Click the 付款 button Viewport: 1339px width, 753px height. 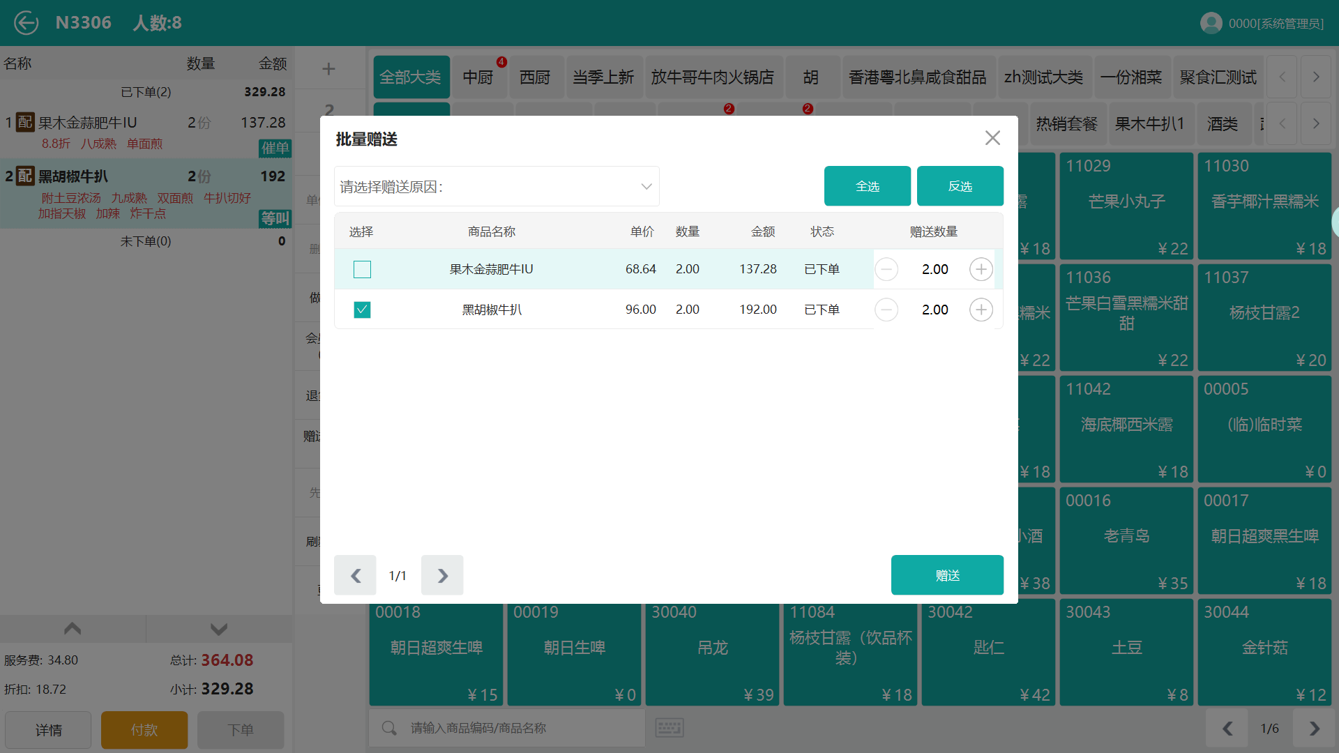tap(144, 730)
